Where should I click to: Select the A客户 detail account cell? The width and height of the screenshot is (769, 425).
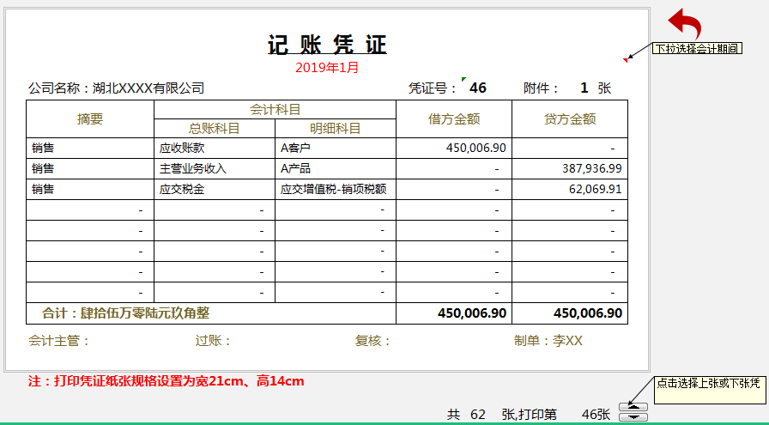pyautogui.click(x=336, y=148)
